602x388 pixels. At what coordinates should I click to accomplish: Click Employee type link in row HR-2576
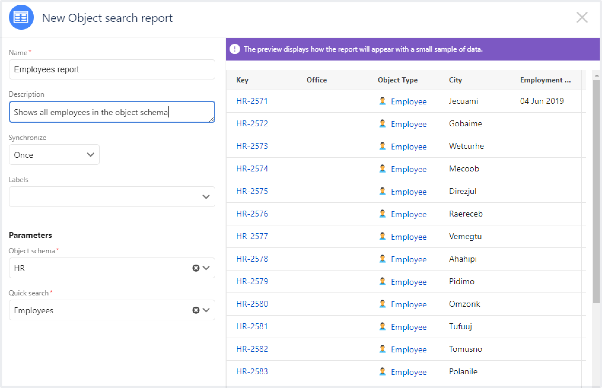click(x=409, y=214)
